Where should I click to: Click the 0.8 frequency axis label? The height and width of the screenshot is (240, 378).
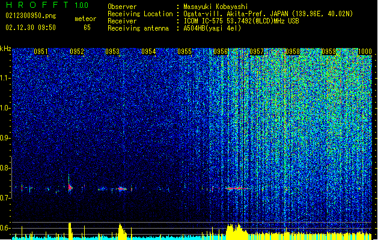point(5,168)
